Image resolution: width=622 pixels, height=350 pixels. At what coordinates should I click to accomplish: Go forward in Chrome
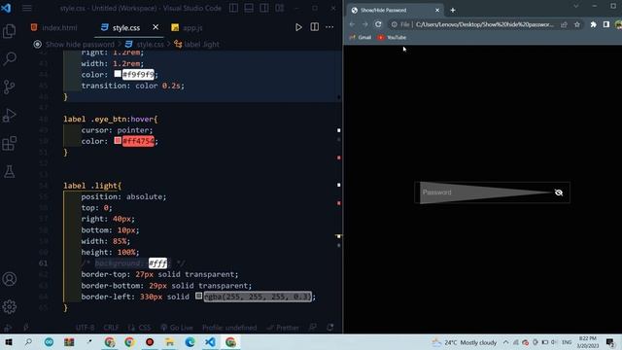365,24
